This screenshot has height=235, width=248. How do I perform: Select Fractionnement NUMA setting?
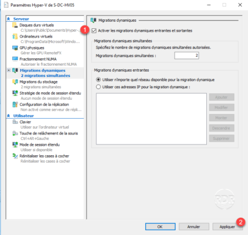(x=38, y=59)
